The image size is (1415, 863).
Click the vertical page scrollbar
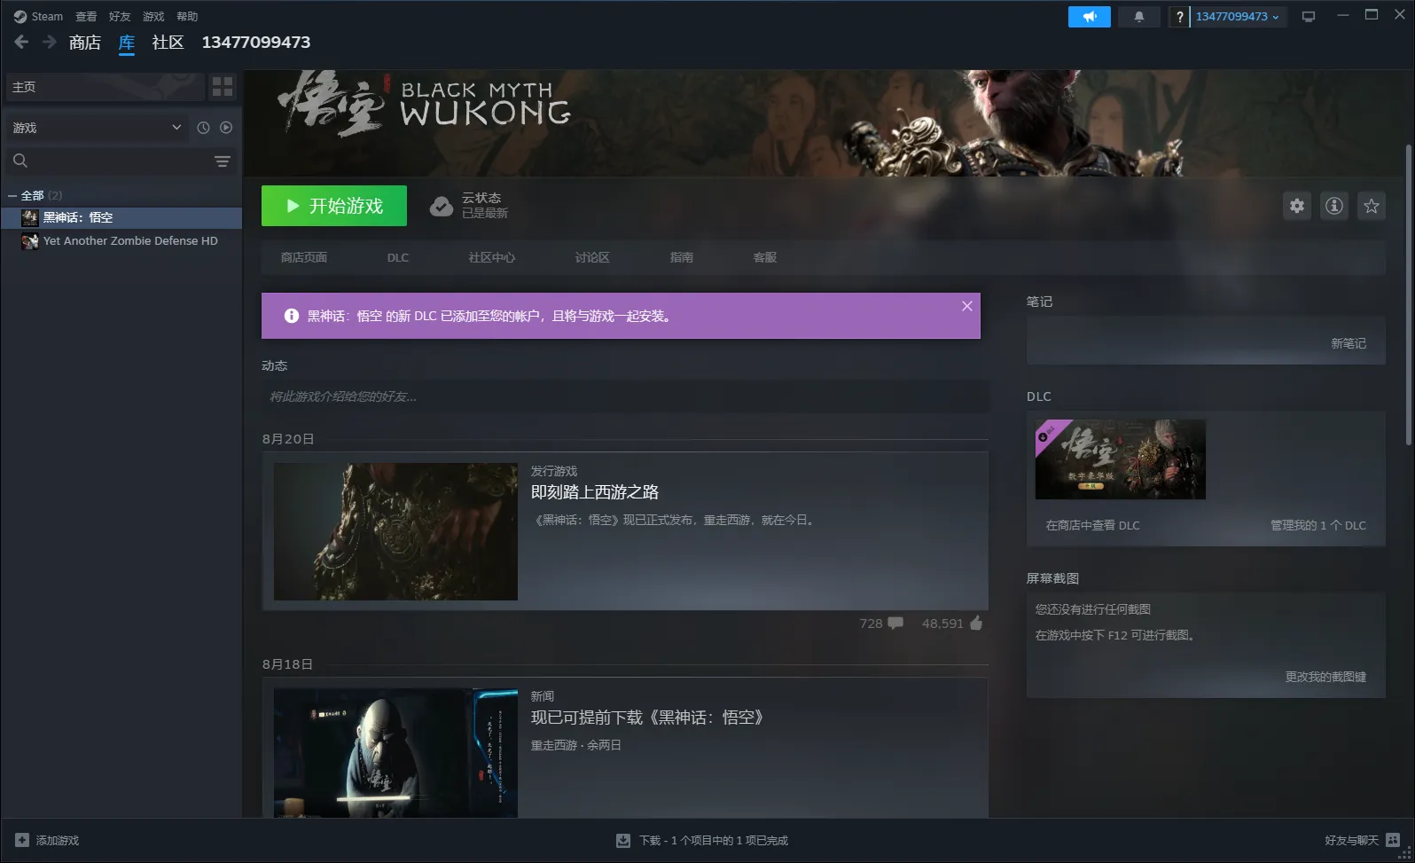pyautogui.click(x=1408, y=293)
